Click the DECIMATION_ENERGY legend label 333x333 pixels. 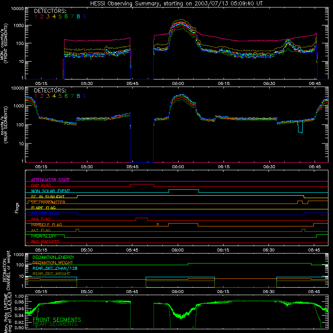pyautogui.click(x=53, y=257)
